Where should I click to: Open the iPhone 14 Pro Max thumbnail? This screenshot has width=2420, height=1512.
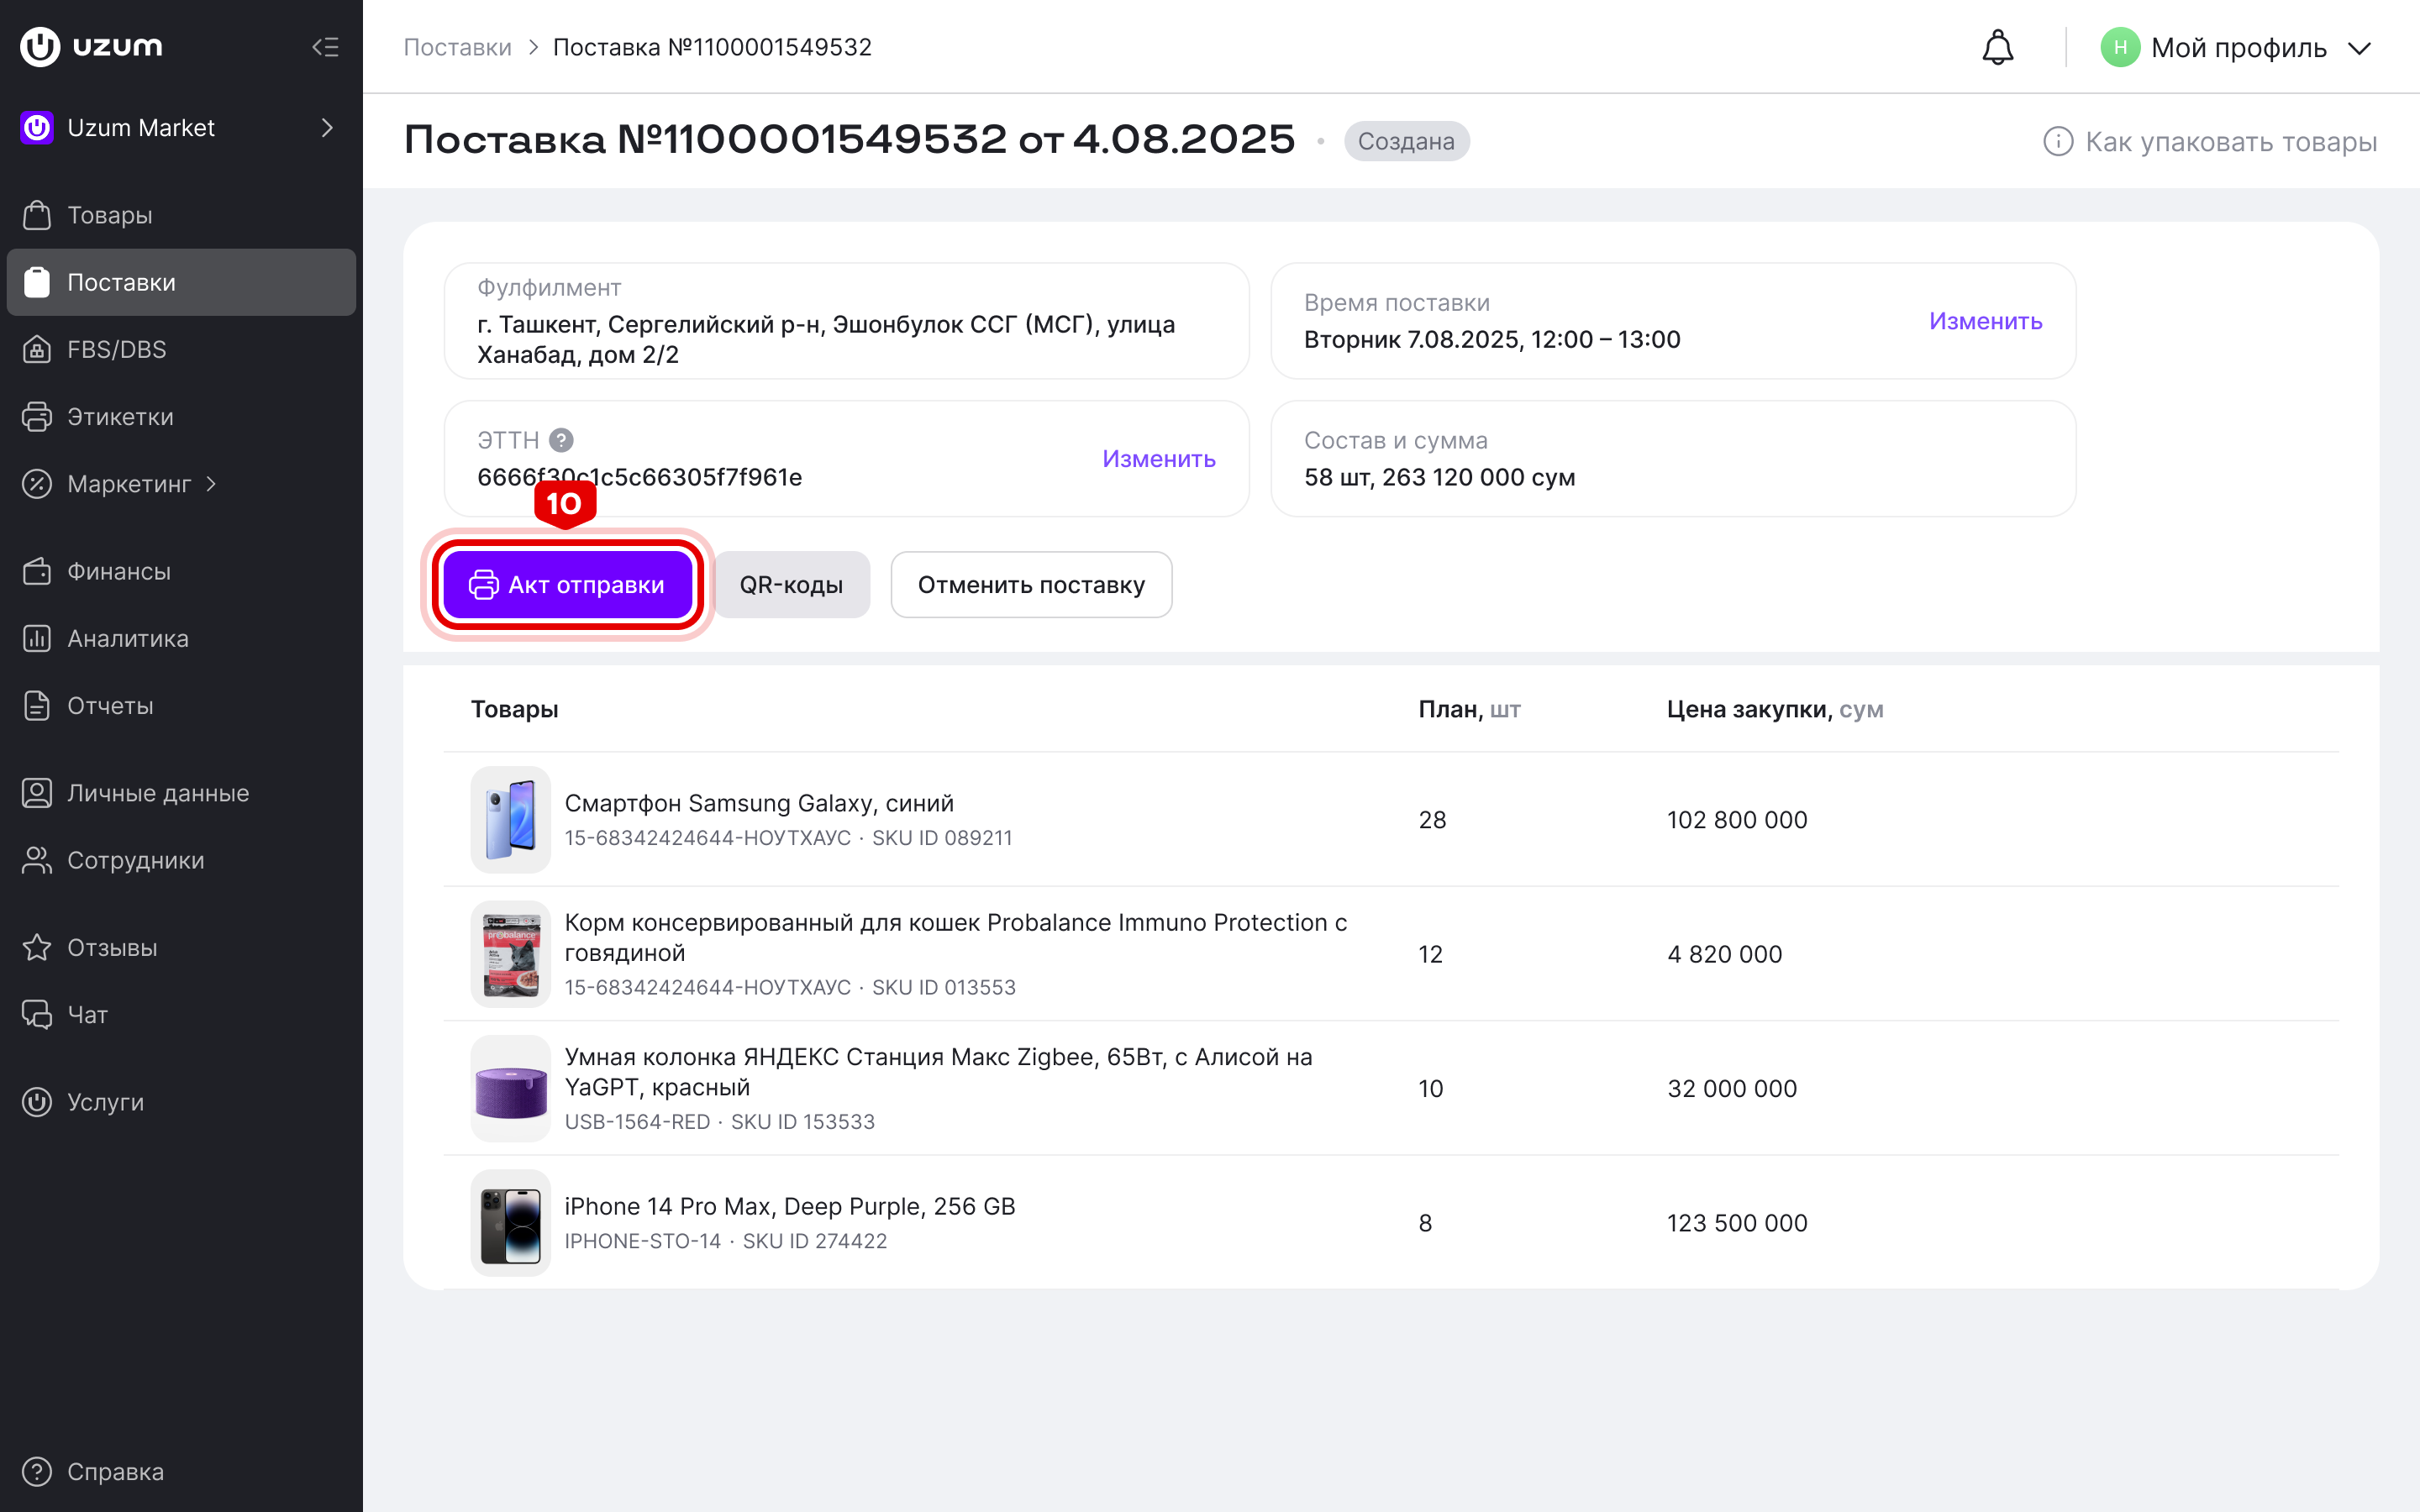511,1223
